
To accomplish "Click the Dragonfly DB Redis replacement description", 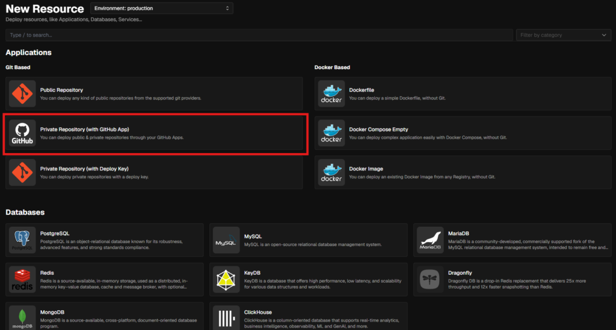I will (517, 284).
